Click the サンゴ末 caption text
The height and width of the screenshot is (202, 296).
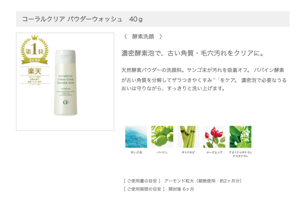coord(136,152)
